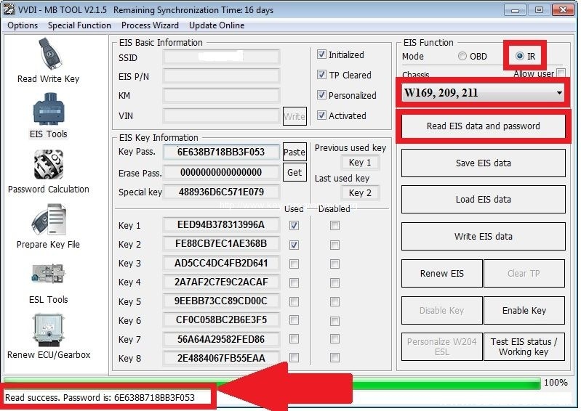Open the Process Wizard menu
This screenshot has height=411, width=581.
pos(151,25)
